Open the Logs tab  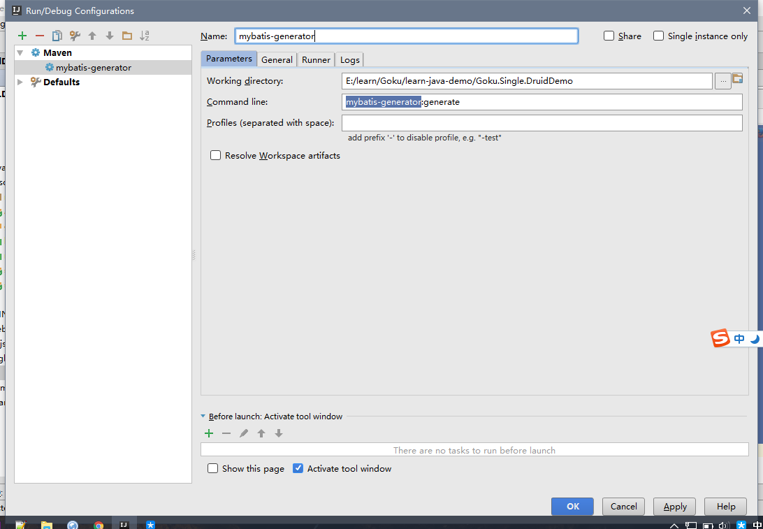coord(350,59)
